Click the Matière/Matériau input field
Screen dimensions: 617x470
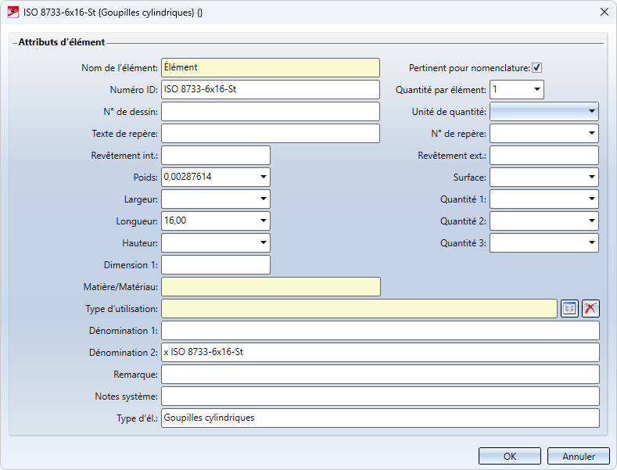(x=270, y=287)
